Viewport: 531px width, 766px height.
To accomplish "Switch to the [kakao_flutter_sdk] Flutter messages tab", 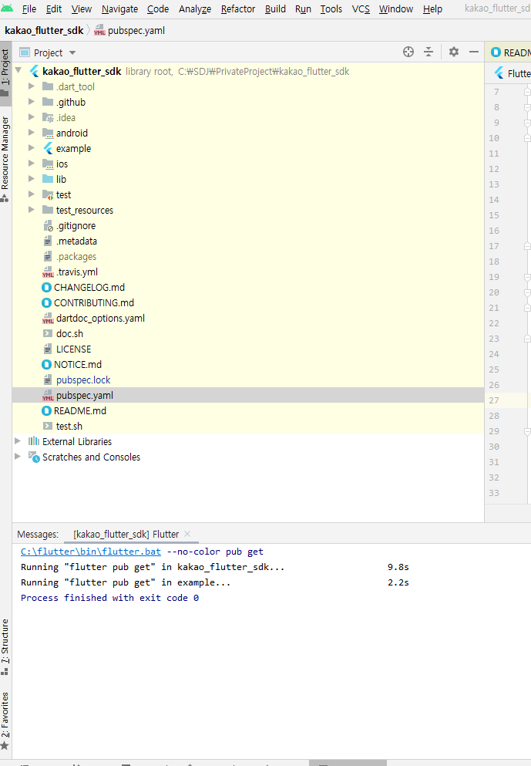I will [126, 534].
